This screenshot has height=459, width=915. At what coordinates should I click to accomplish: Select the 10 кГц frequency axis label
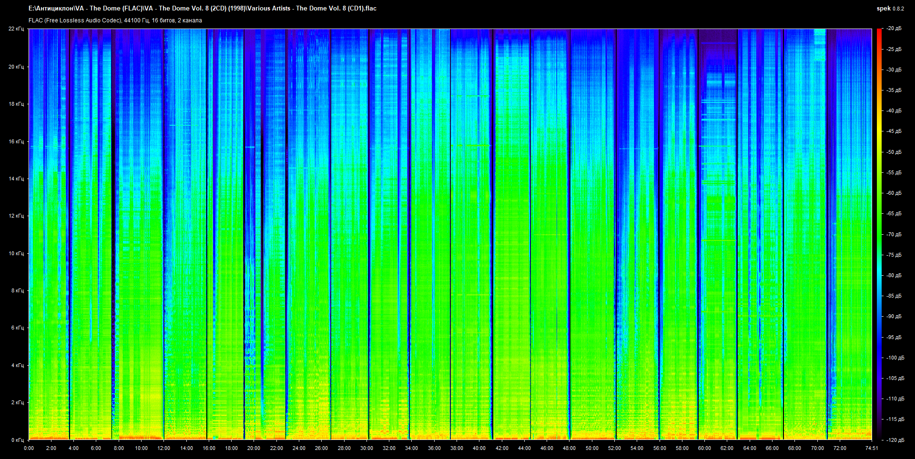point(16,253)
